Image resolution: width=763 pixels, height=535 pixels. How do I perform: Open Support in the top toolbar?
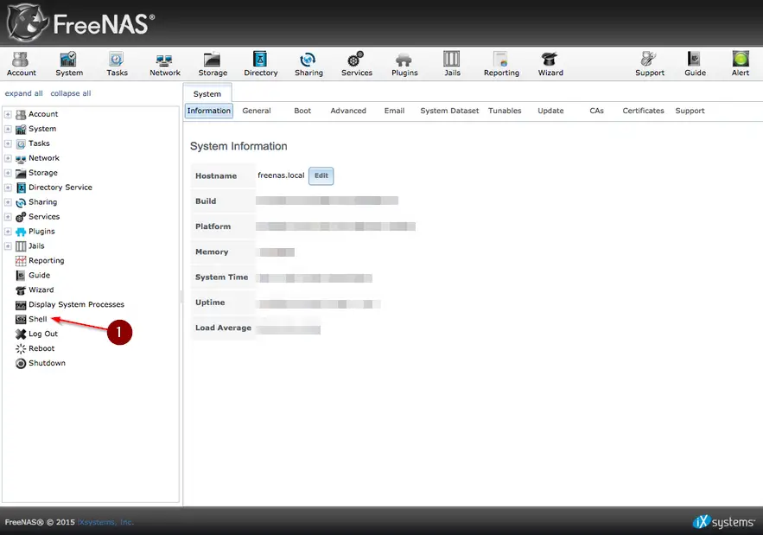pyautogui.click(x=649, y=64)
